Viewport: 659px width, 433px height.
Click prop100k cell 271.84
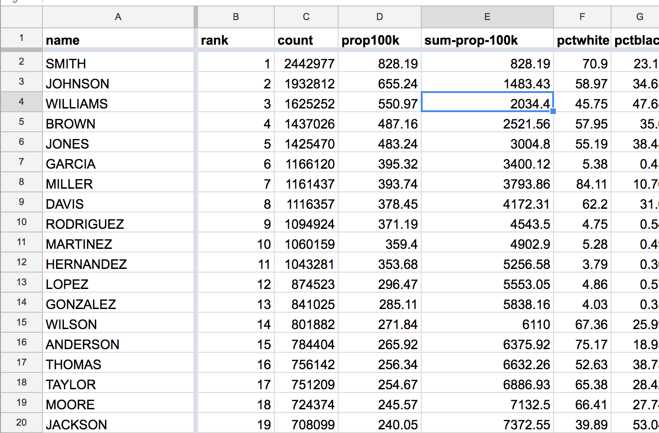(x=380, y=323)
